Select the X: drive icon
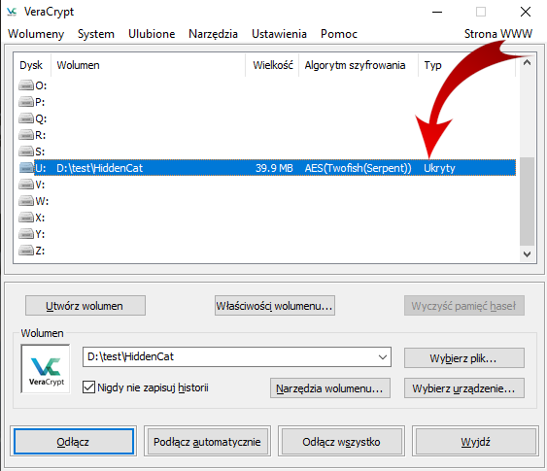 [26, 218]
